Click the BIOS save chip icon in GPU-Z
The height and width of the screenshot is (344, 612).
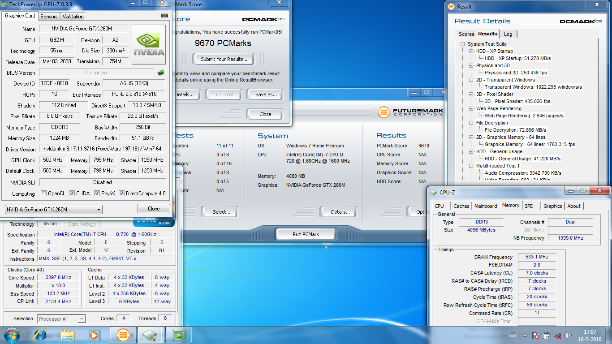(x=160, y=72)
